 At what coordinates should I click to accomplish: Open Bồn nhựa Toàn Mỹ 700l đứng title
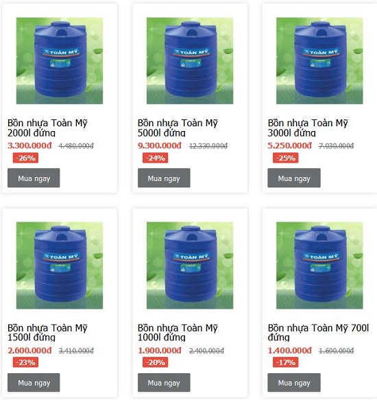318,332
